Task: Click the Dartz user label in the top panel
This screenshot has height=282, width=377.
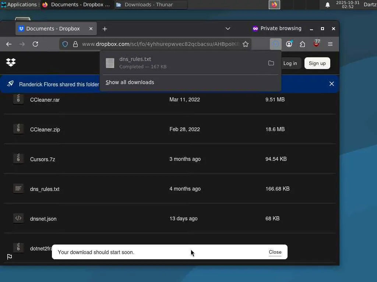Action: [x=370, y=4]
